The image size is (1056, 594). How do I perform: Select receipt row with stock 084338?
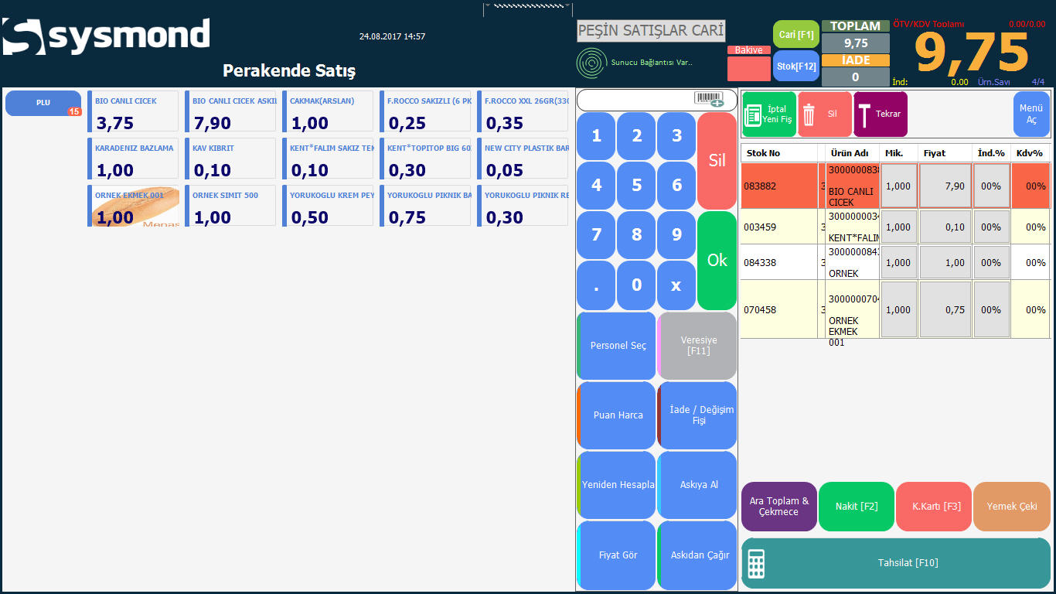click(895, 262)
